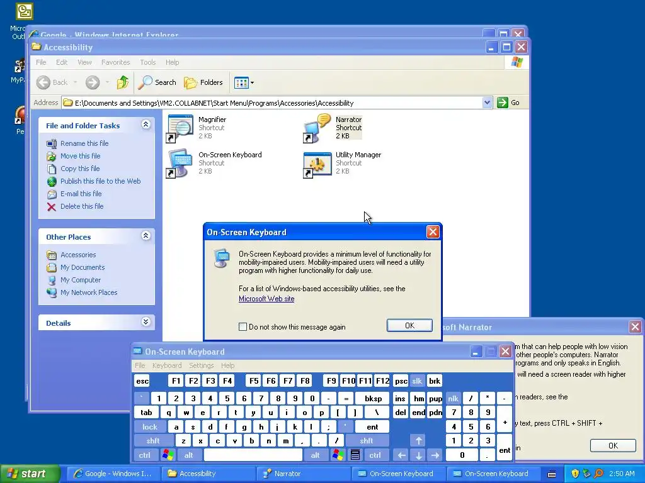This screenshot has width=645, height=483.
Task: Click OK in the Narrator dialog
Action: pyautogui.click(x=613, y=446)
